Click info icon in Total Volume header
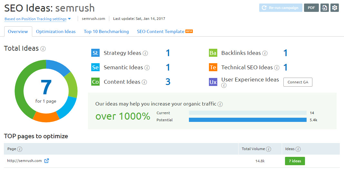 tap(269, 149)
